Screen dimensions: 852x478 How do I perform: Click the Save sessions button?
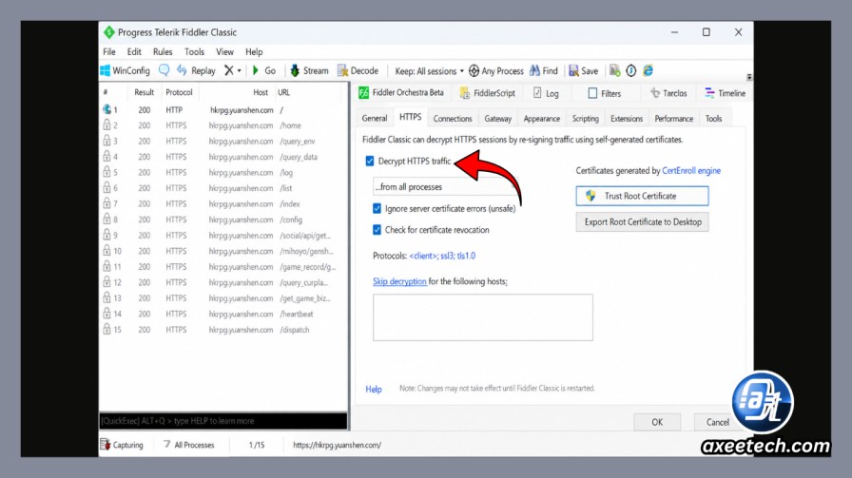(x=583, y=70)
